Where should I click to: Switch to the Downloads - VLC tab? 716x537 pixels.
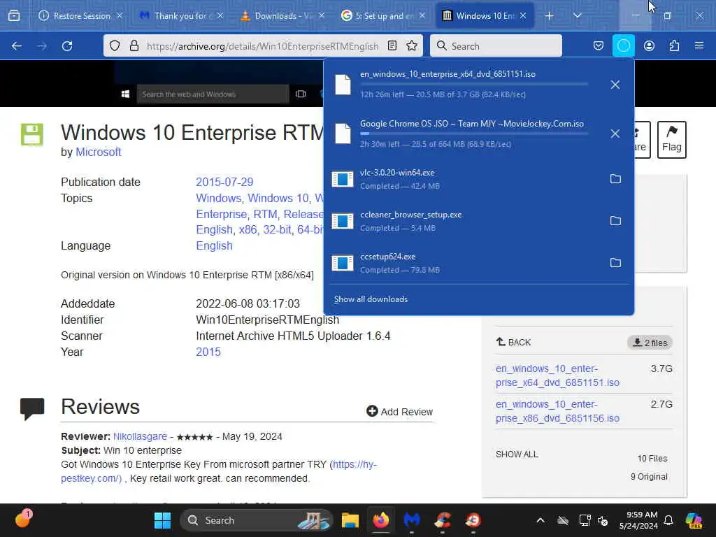(282, 16)
